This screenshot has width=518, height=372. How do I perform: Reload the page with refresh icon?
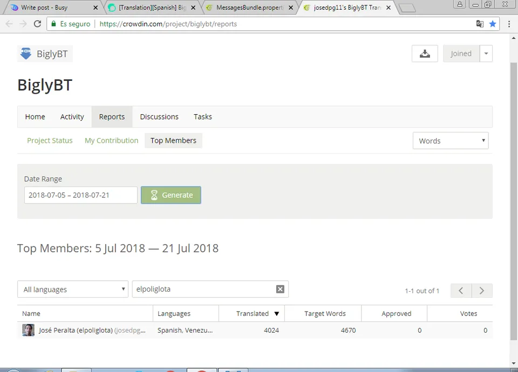(37, 24)
